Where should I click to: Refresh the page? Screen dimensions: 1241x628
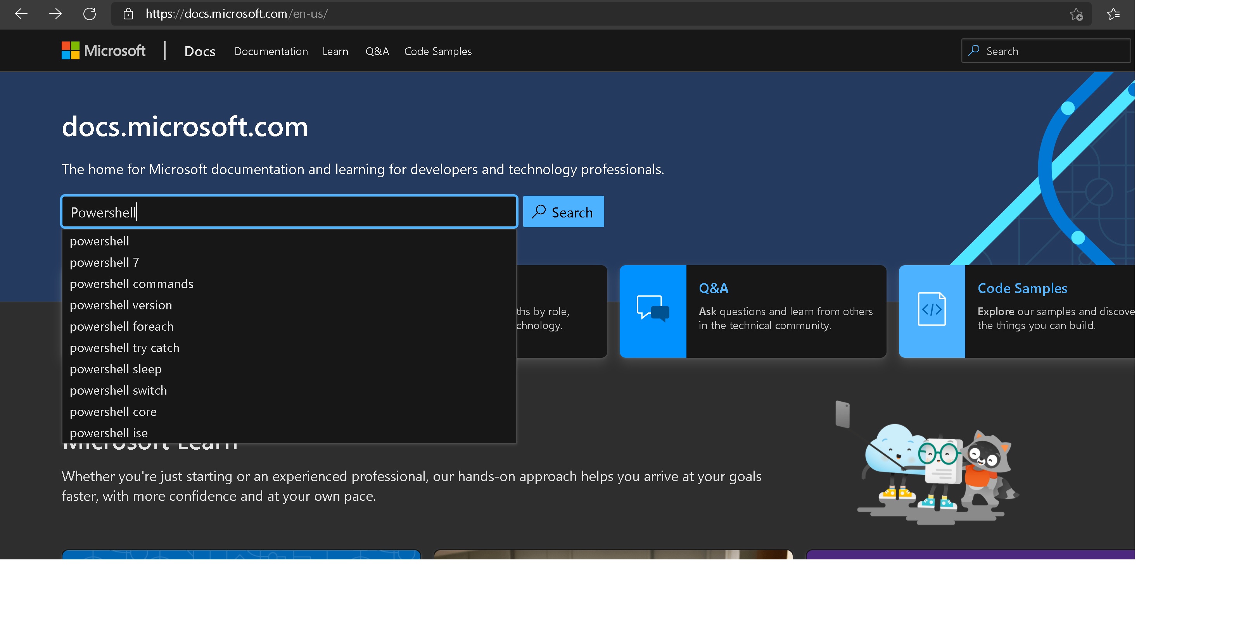click(90, 14)
